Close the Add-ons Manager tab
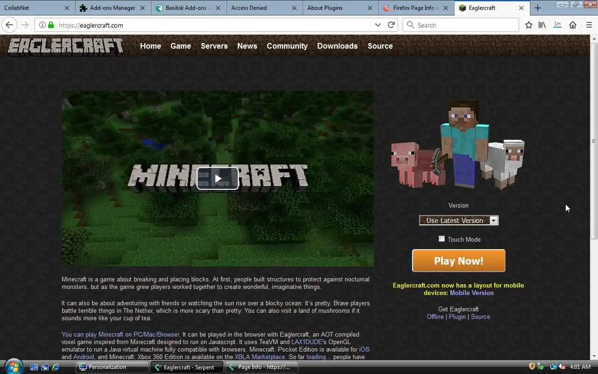The image size is (598, 374). click(142, 8)
